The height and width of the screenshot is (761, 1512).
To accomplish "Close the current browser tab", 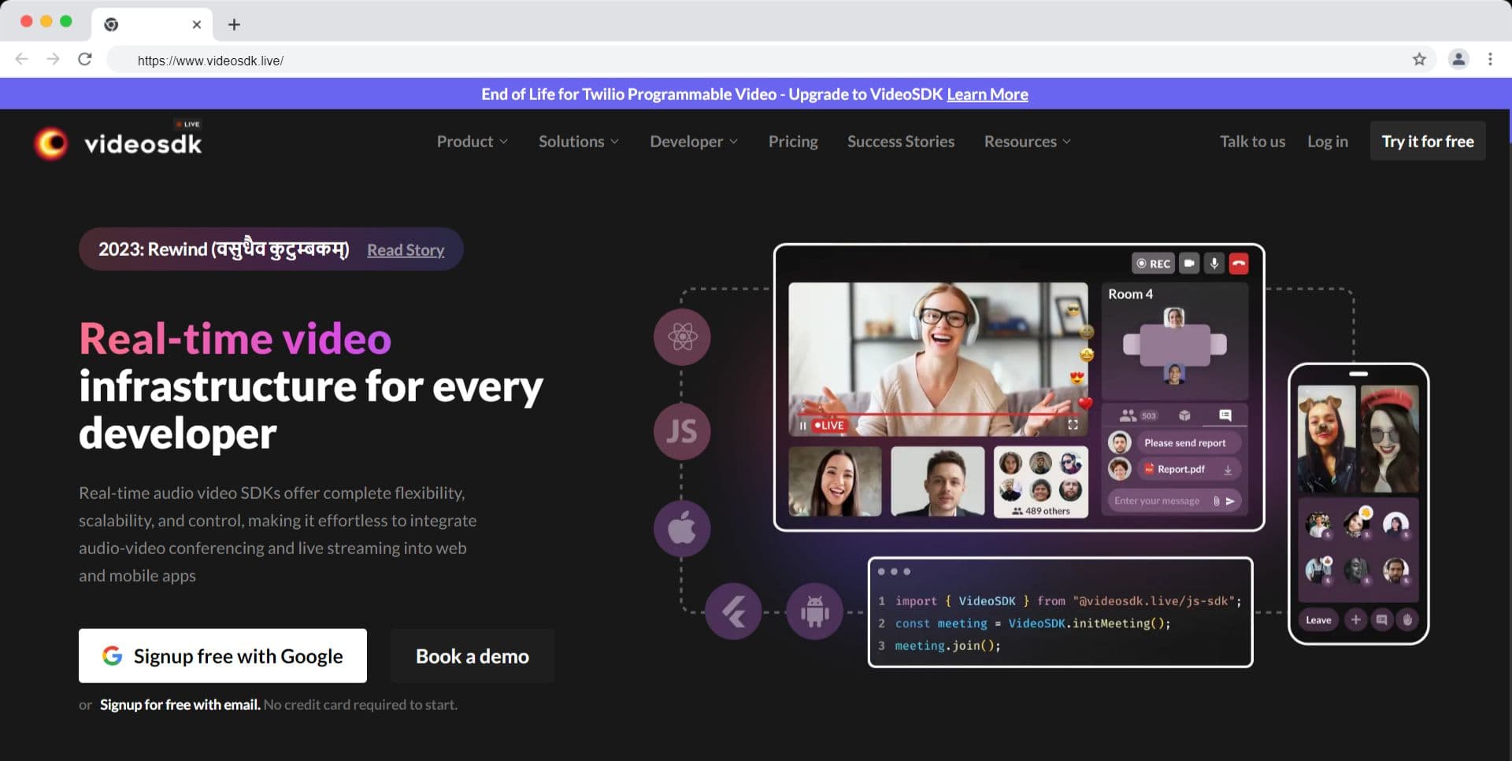I will click(x=197, y=24).
